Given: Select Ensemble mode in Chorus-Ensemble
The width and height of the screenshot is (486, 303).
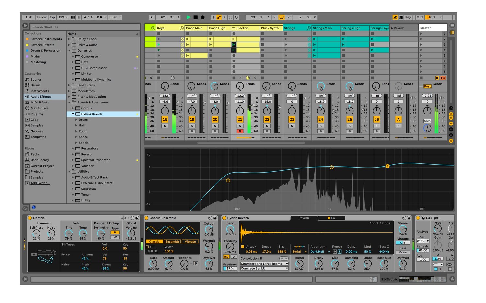Looking at the screenshot, I should point(172,242).
